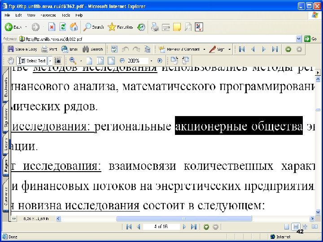The width and height of the screenshot is (323, 242).
Task: Set Actual Size page view icon
Action: coord(89,60)
